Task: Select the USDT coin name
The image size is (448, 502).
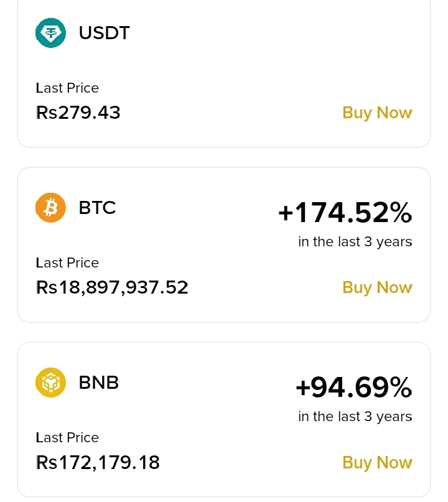Action: (x=104, y=32)
